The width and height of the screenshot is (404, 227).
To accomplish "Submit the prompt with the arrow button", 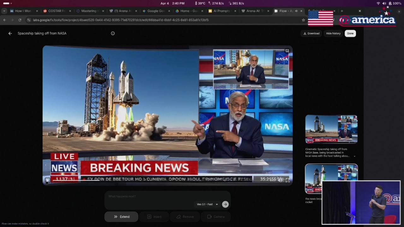I will (225, 204).
